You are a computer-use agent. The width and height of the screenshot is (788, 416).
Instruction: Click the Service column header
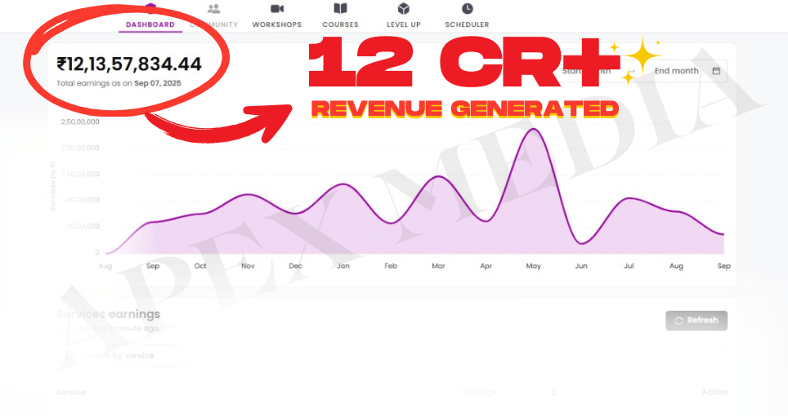point(71,392)
